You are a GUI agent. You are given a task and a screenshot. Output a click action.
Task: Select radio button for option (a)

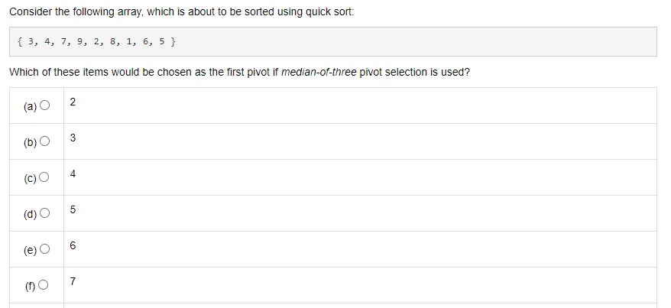(x=44, y=105)
